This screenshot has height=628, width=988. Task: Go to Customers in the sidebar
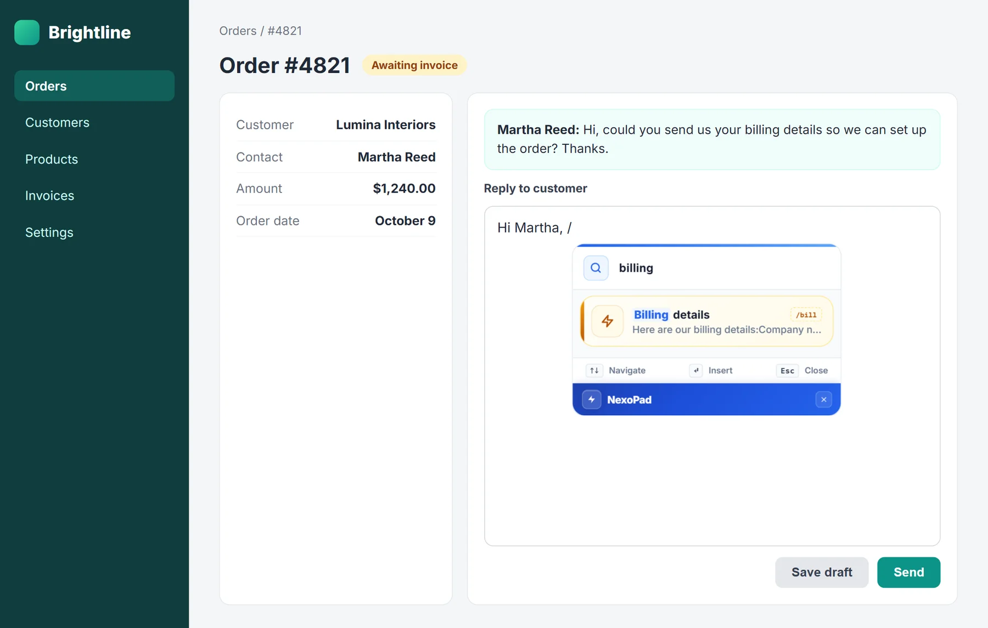click(94, 122)
